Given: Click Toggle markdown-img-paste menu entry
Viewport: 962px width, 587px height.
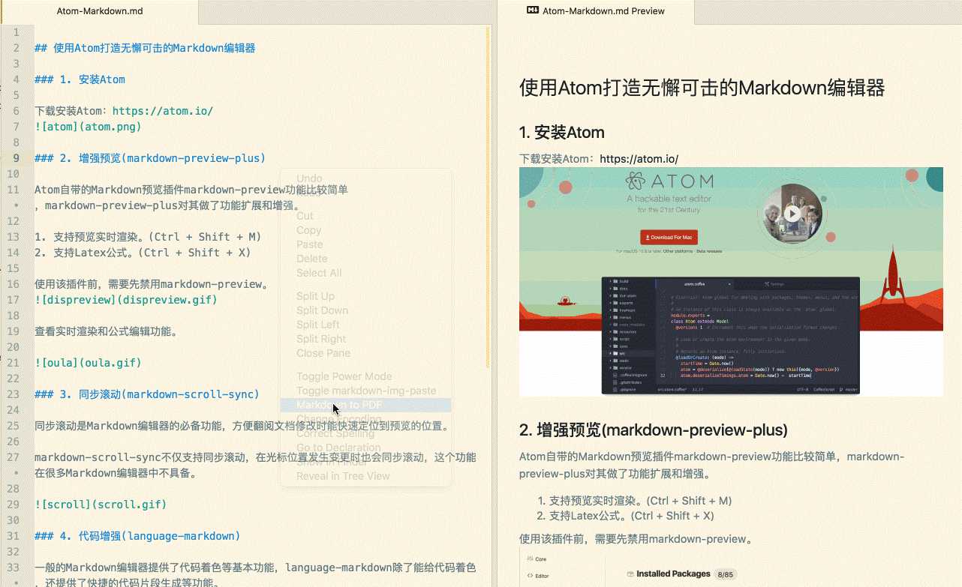Looking at the screenshot, I should pyautogui.click(x=366, y=391).
